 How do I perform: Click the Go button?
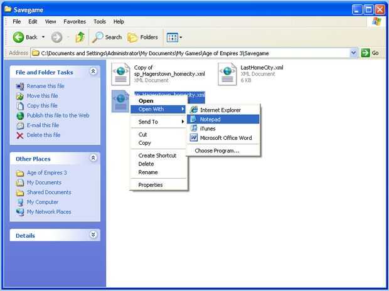370,53
